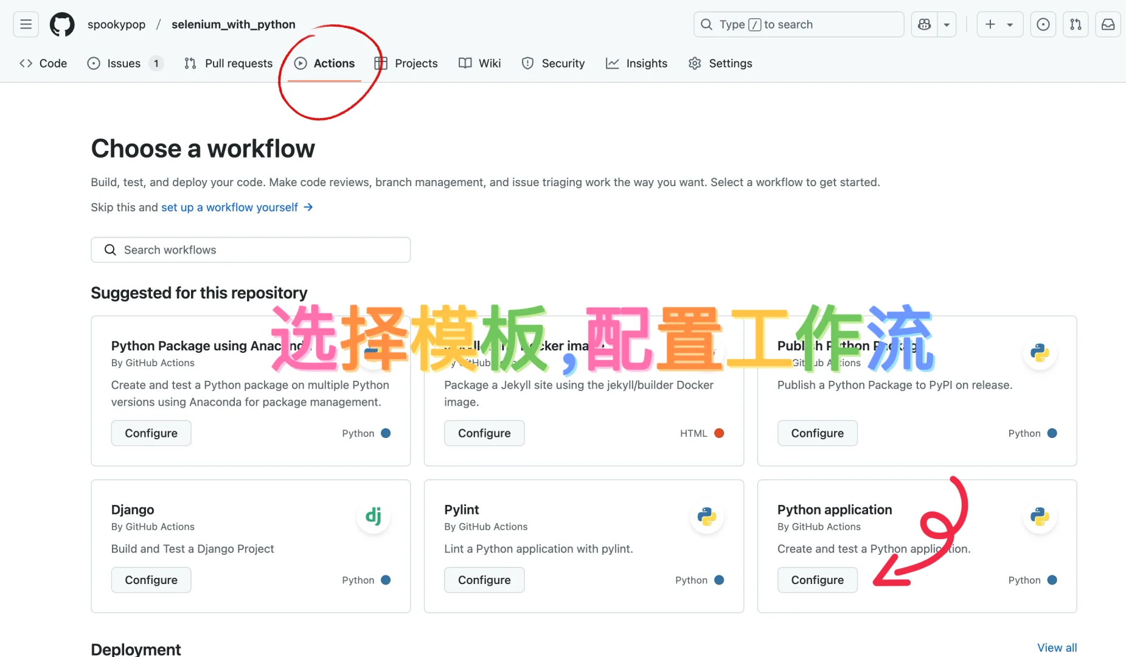Open the Security tab
The image size is (1126, 657).
coord(553,63)
